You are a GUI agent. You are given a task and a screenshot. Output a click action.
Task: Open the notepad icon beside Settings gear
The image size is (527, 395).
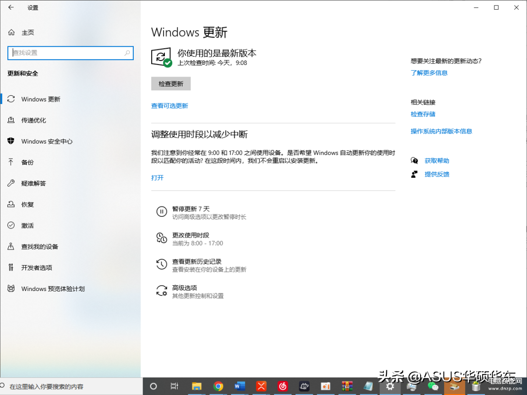(368, 386)
